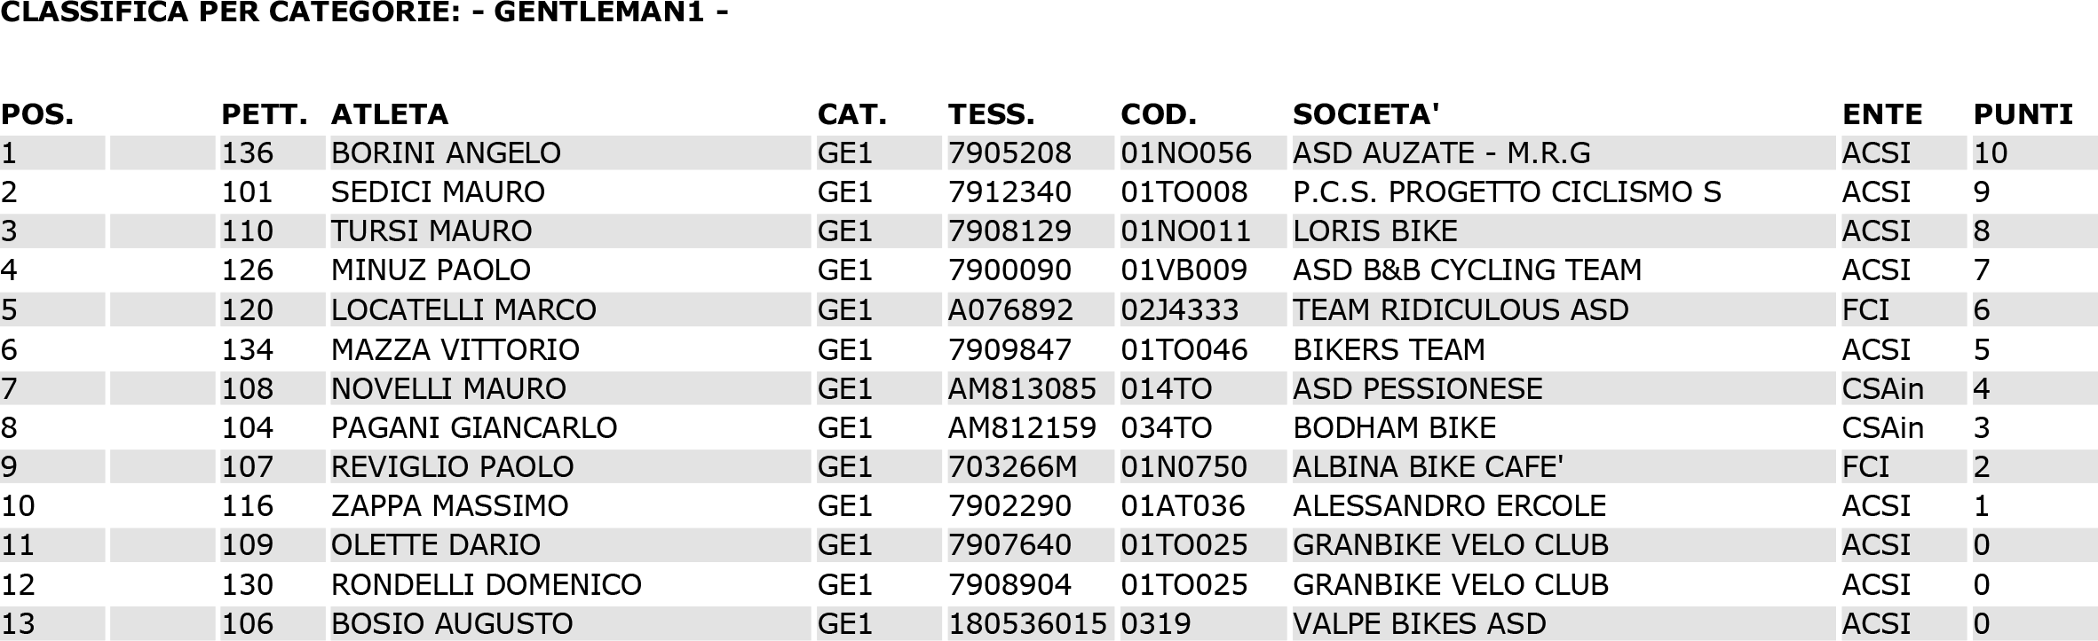
Task: Select athlete name BORINI ANGELO
Action: 446,153
